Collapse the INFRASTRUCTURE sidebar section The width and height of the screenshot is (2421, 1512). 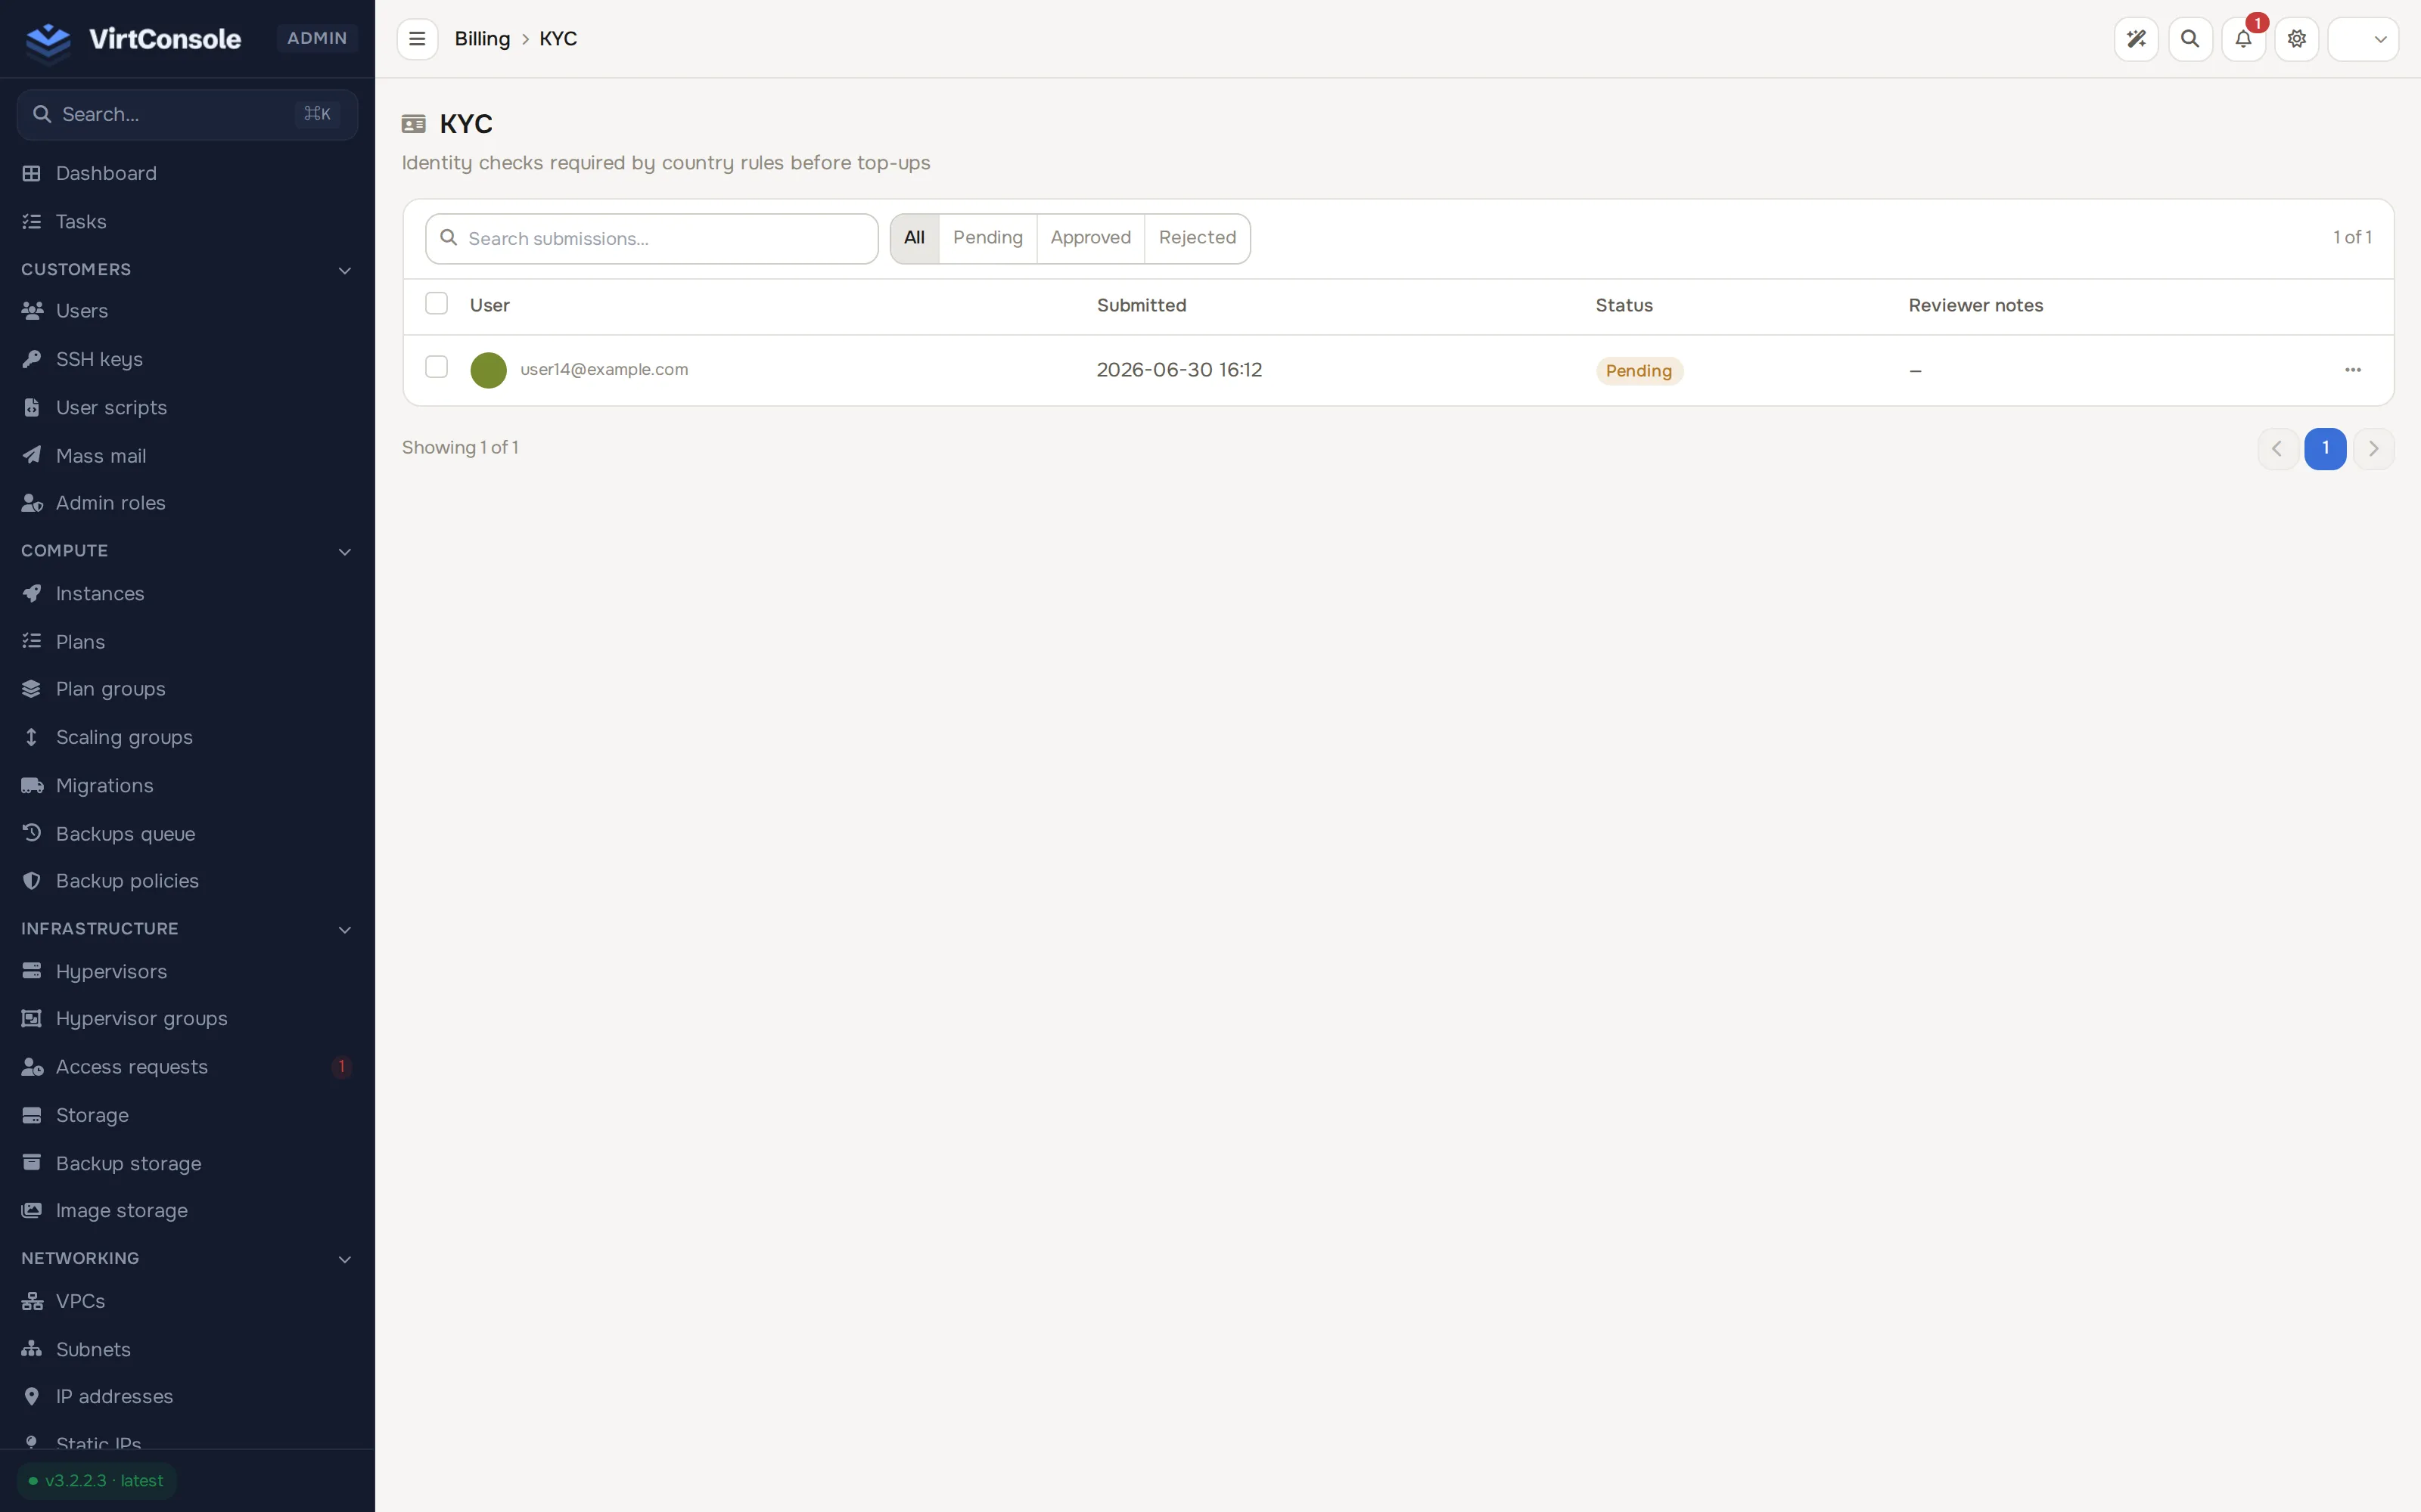point(187,929)
